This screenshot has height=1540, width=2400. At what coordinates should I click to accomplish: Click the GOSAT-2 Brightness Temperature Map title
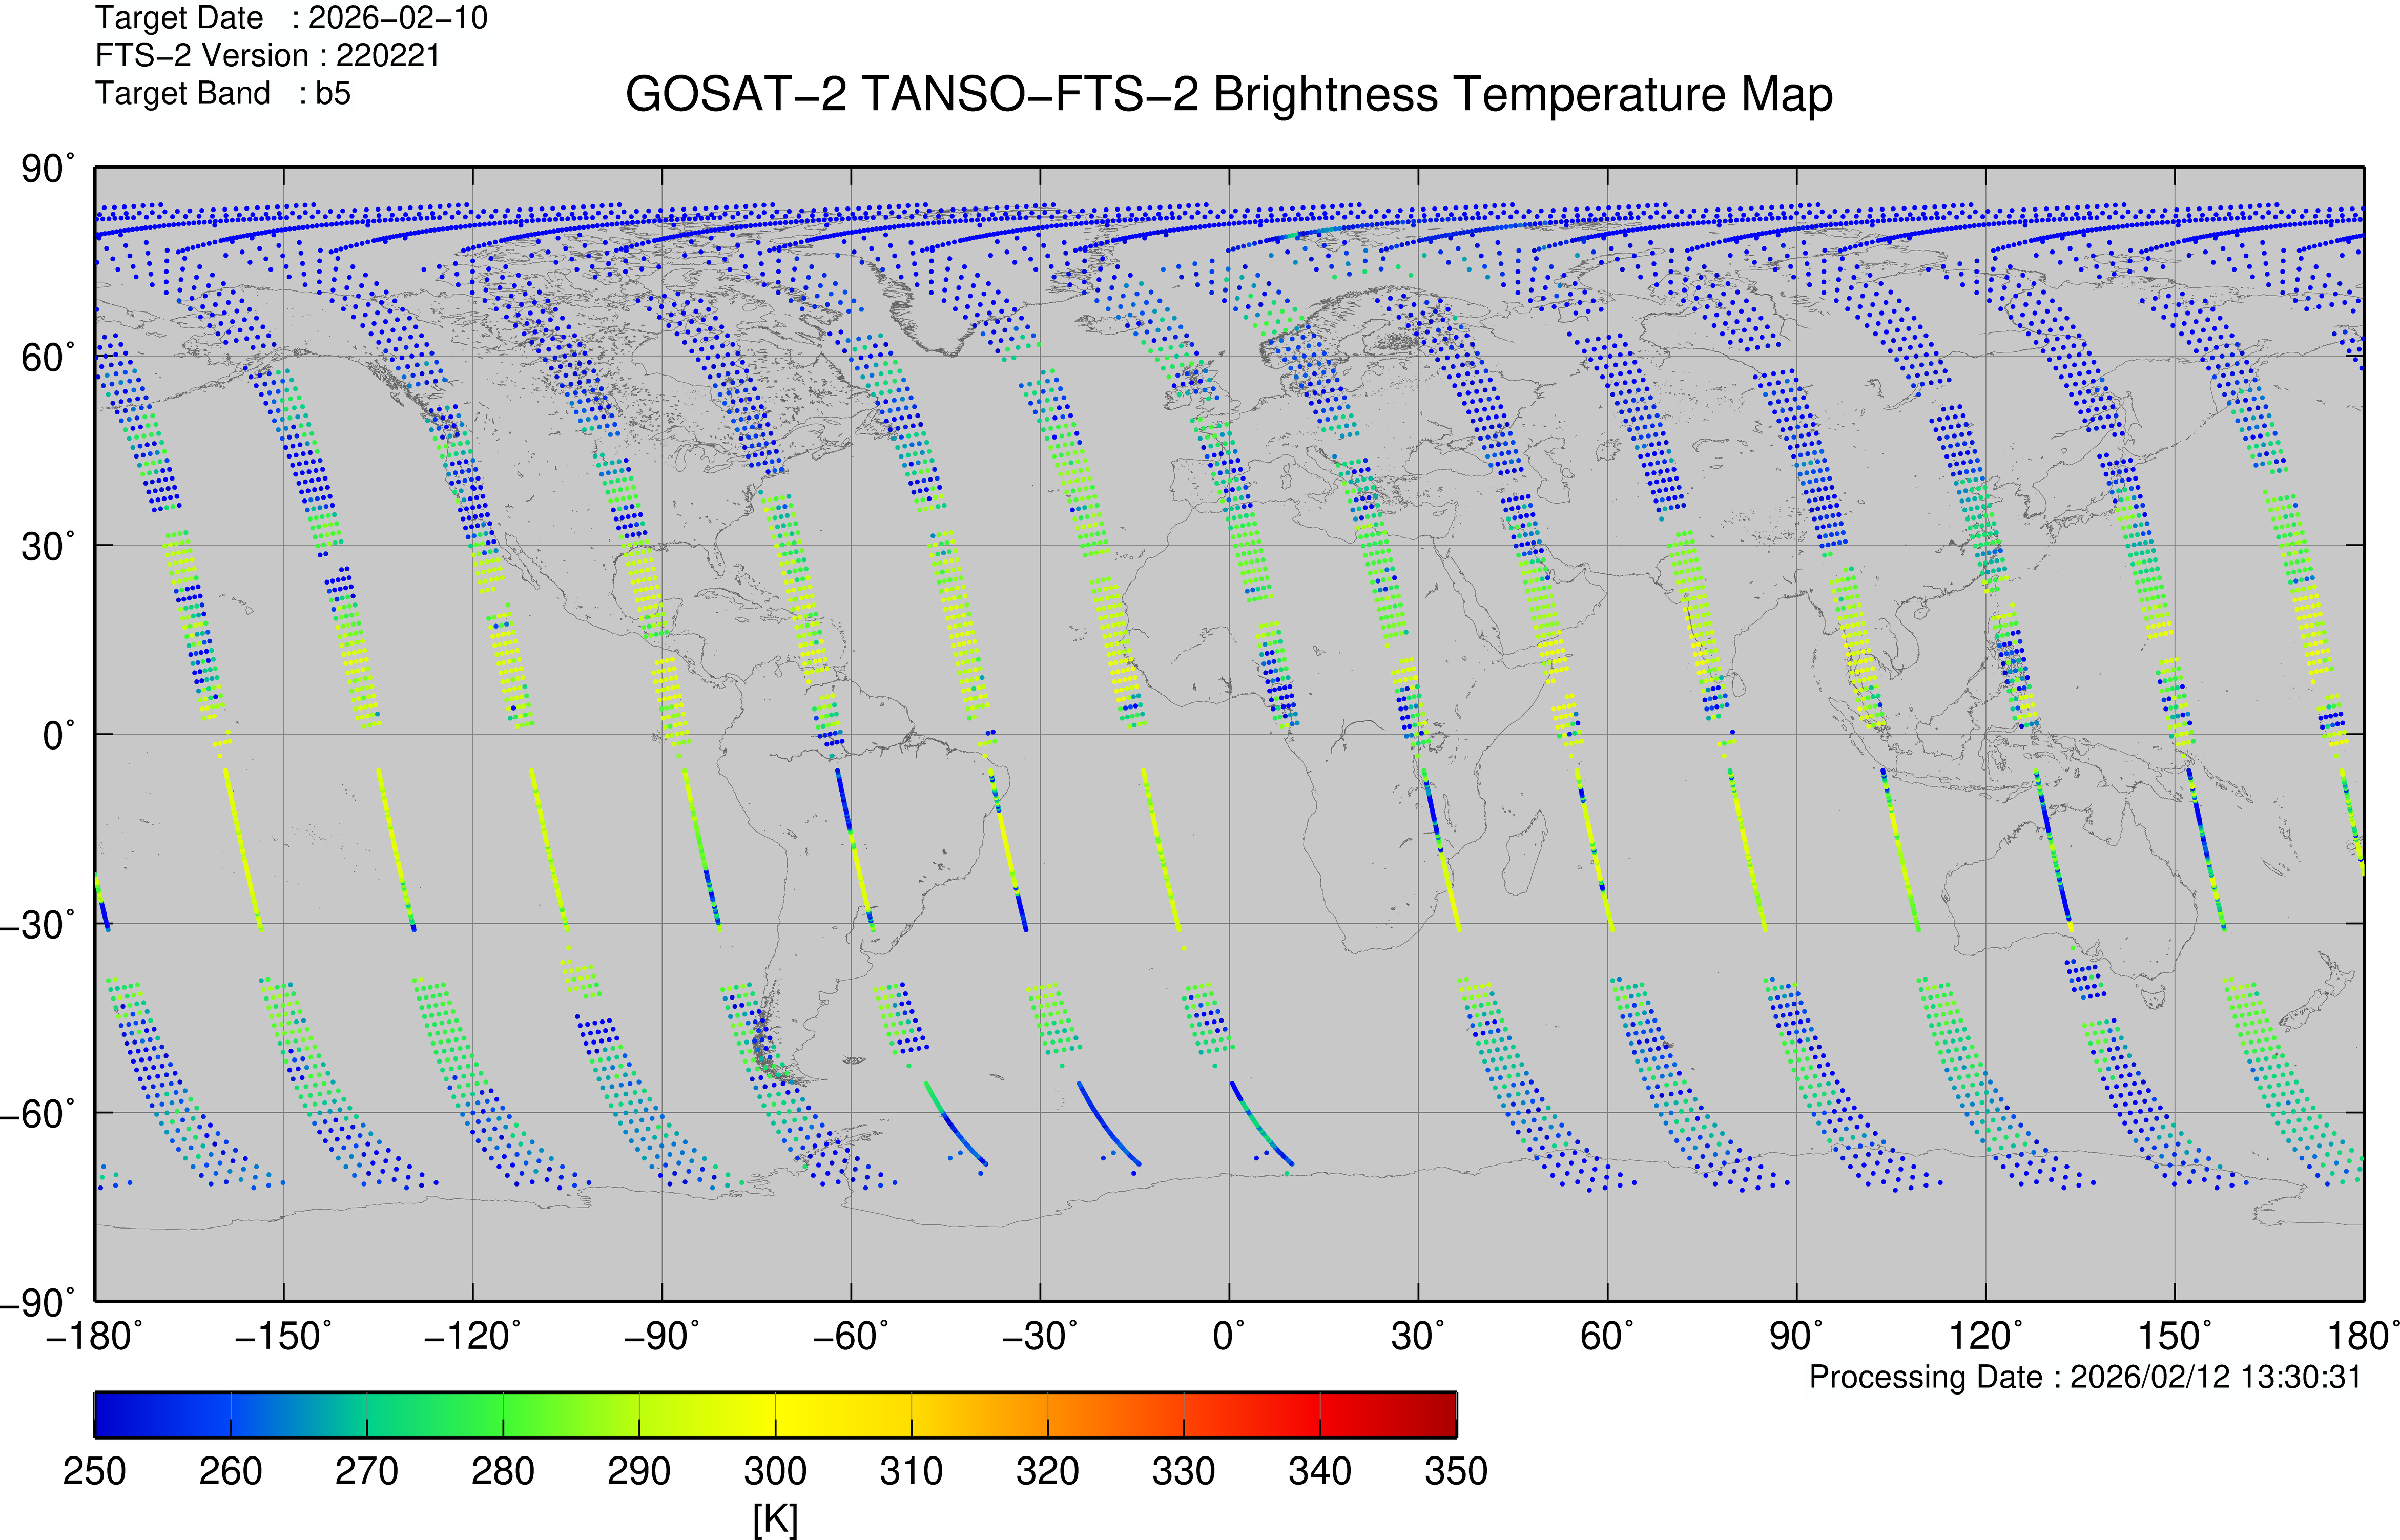tap(1228, 95)
